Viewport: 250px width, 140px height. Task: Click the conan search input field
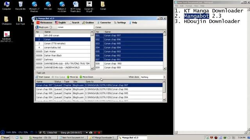pos(75,27)
